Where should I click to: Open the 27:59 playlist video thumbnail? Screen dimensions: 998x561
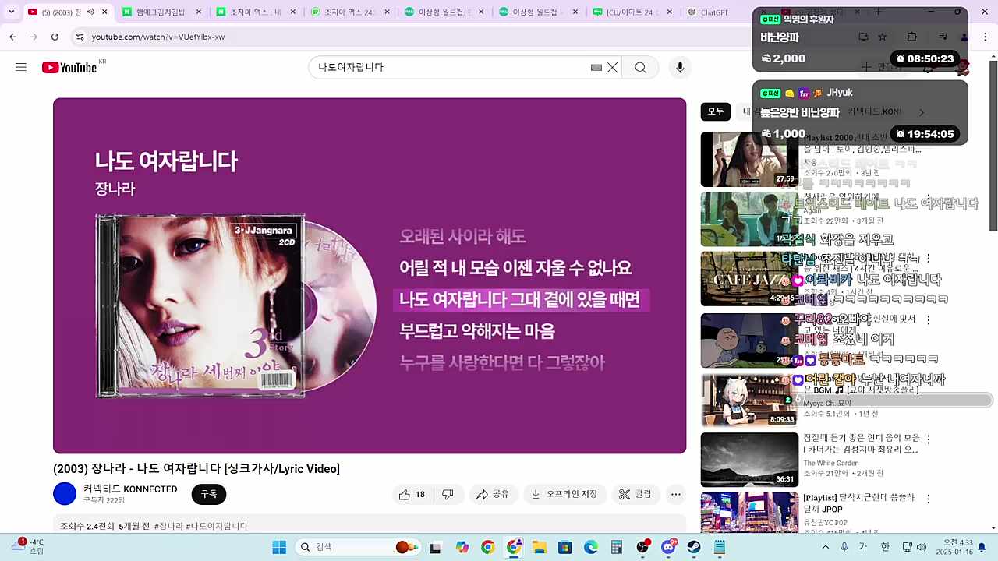pyautogui.click(x=749, y=160)
